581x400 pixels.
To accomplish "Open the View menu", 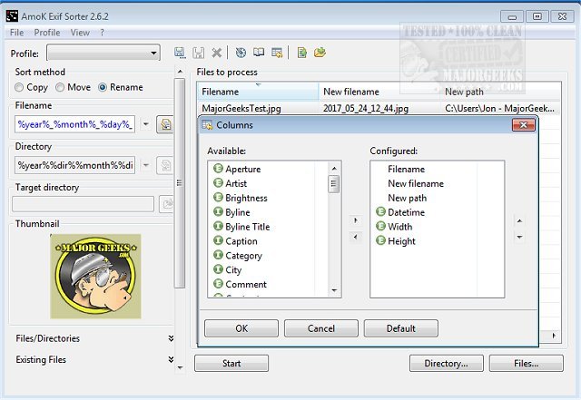I will pyautogui.click(x=80, y=33).
